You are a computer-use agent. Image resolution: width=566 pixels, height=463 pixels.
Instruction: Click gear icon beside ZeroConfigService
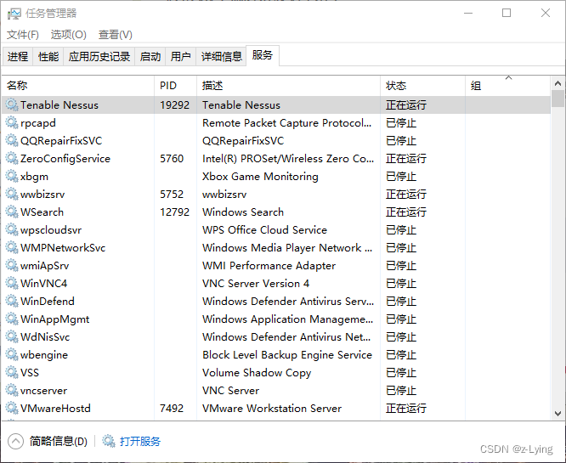point(12,158)
